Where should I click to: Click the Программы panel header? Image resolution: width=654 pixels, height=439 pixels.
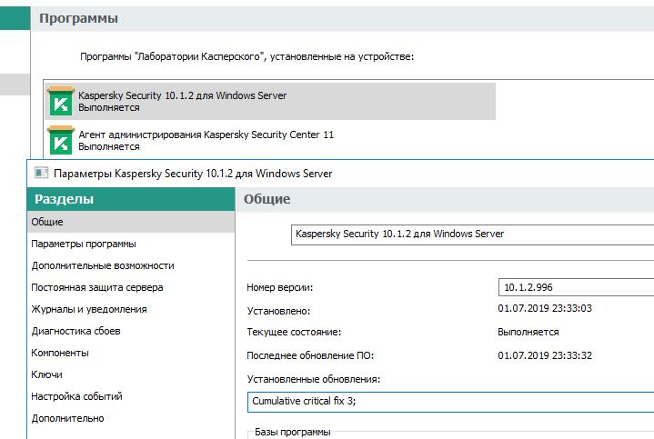tap(342, 18)
